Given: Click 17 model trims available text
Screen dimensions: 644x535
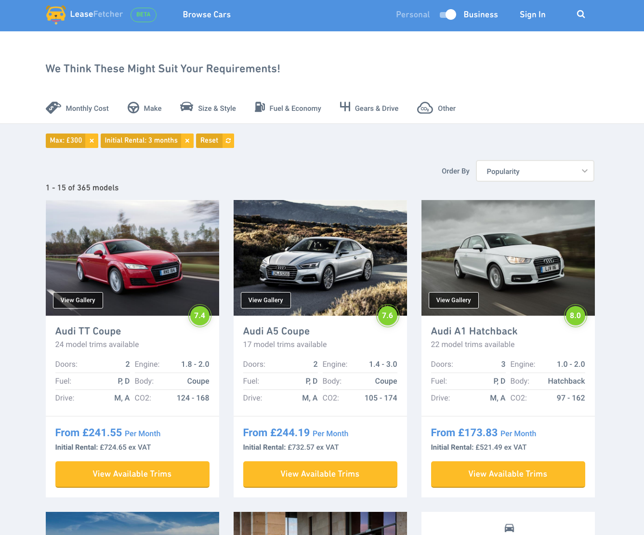Looking at the screenshot, I should pos(285,345).
